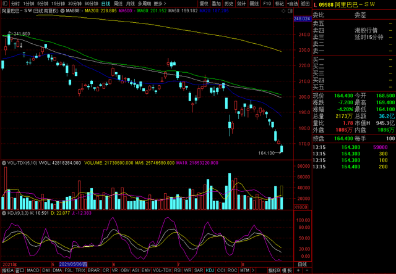This screenshot has width=396, height=274.
Task: Select the MACD indicator tab
Action: [x=33, y=270]
